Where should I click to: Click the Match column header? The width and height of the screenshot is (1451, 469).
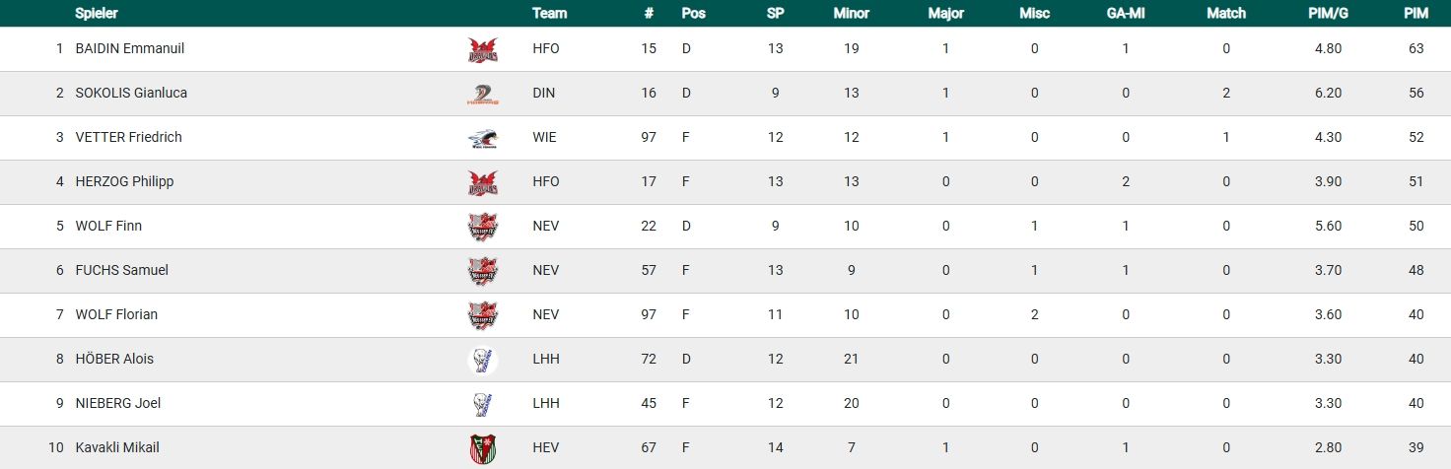(1226, 14)
